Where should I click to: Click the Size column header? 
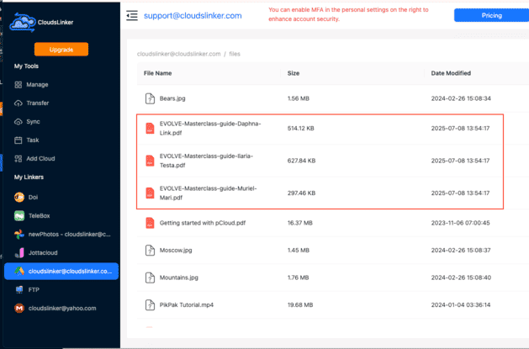(294, 73)
